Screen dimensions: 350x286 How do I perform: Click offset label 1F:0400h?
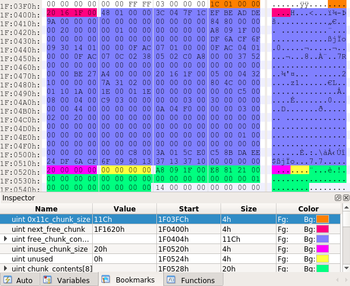(x=20, y=15)
